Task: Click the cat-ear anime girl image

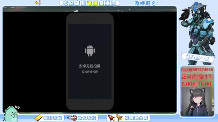Action: click(197, 102)
